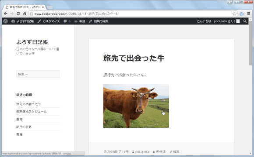Click the cow photo in the post
Viewport: 254px width, 157px height.
tap(136, 106)
